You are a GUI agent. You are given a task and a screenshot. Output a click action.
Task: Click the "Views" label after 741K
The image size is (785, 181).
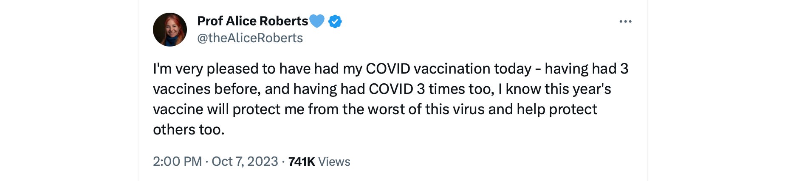334,162
